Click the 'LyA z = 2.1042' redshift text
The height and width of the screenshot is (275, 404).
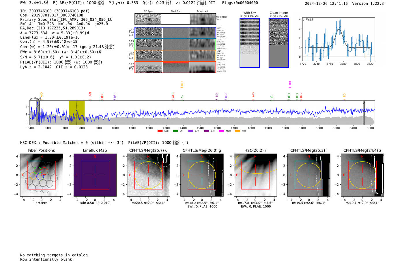pos(36,67)
